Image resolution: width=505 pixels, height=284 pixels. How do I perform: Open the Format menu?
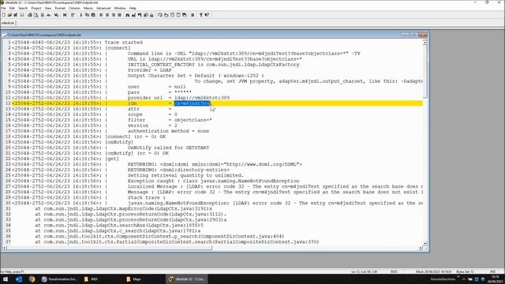(x=60, y=8)
